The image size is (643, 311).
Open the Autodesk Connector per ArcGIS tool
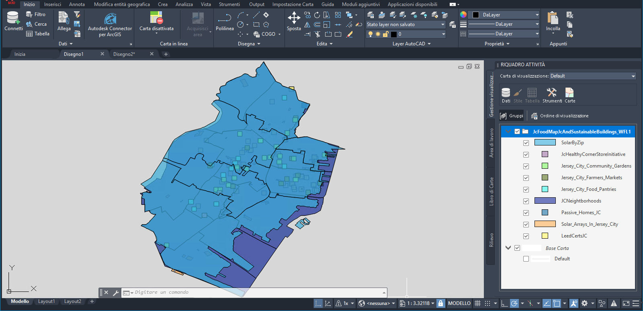click(x=110, y=19)
